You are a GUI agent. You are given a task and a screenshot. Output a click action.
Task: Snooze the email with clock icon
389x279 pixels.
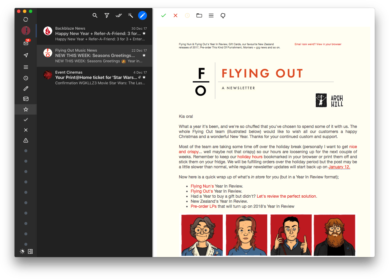[187, 15]
